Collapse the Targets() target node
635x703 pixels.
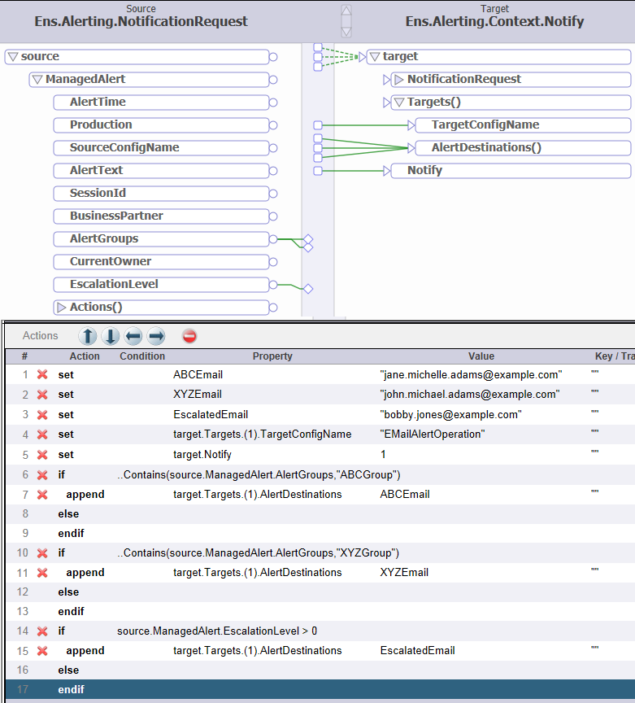coord(399,103)
